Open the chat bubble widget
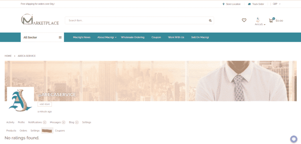Viewport: 301px width, 144px height. click(294, 139)
